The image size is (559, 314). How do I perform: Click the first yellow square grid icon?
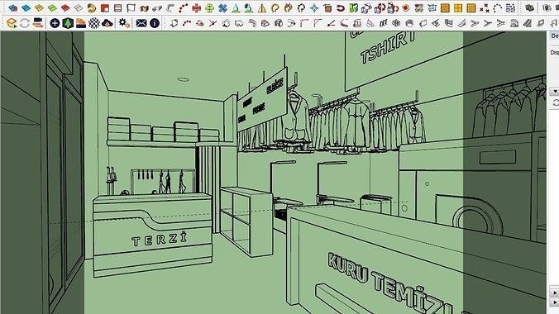tap(445, 7)
